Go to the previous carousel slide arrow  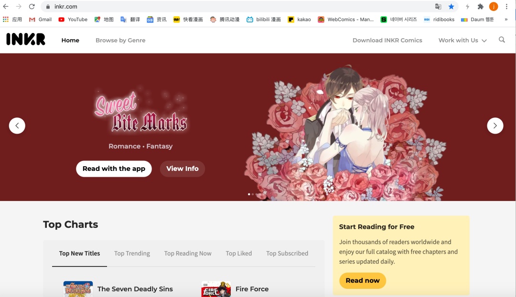coord(17,126)
